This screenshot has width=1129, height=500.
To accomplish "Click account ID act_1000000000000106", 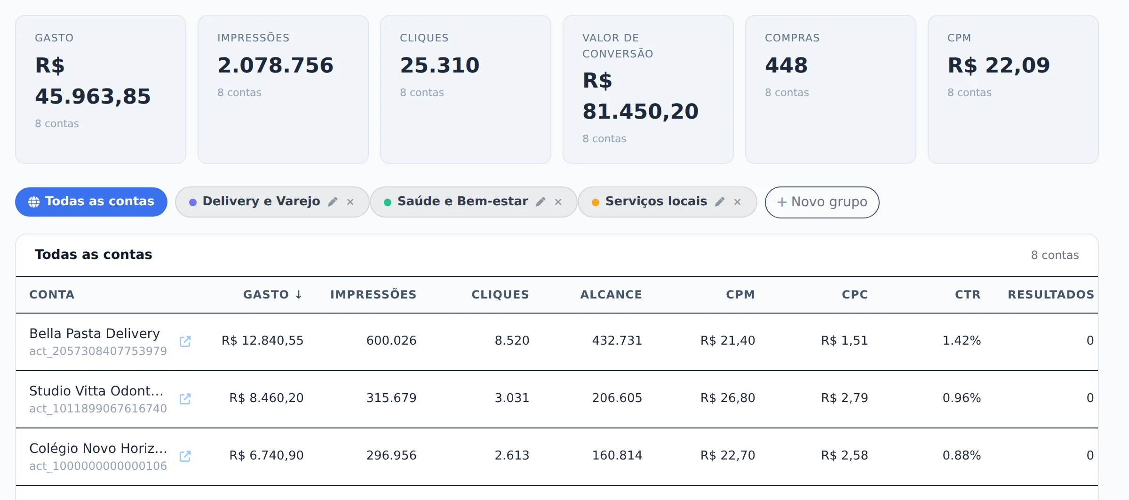I will (x=98, y=466).
